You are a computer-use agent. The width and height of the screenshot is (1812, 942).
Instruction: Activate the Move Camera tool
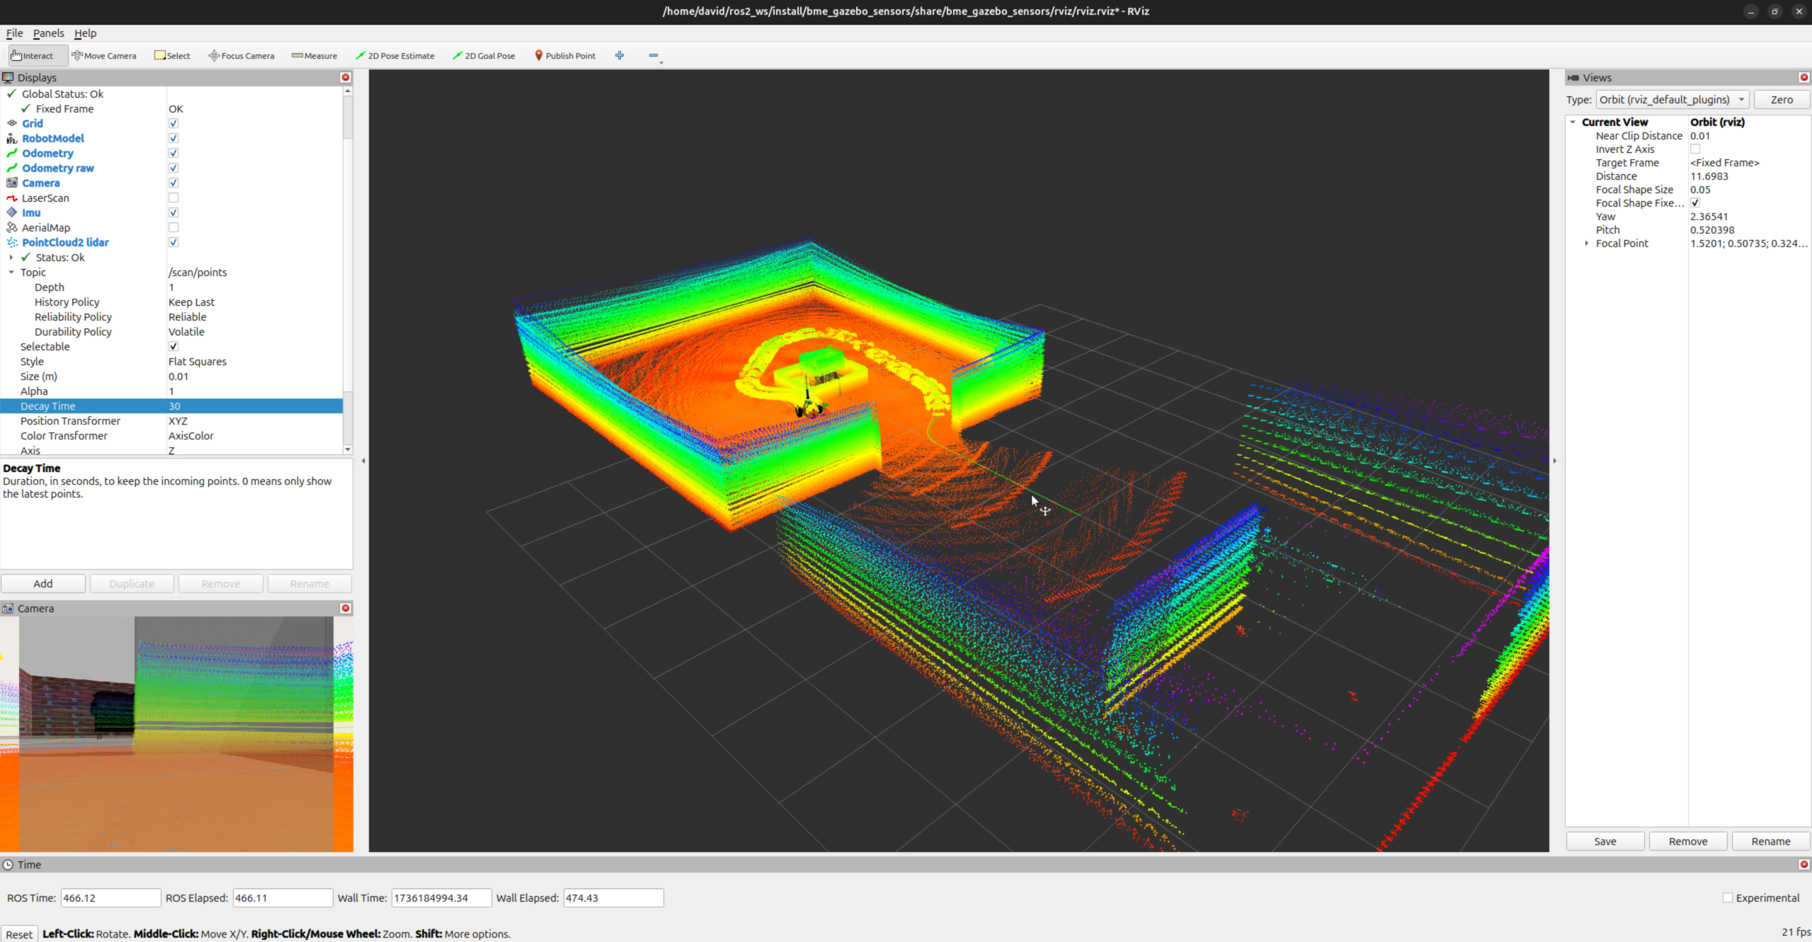tap(104, 55)
